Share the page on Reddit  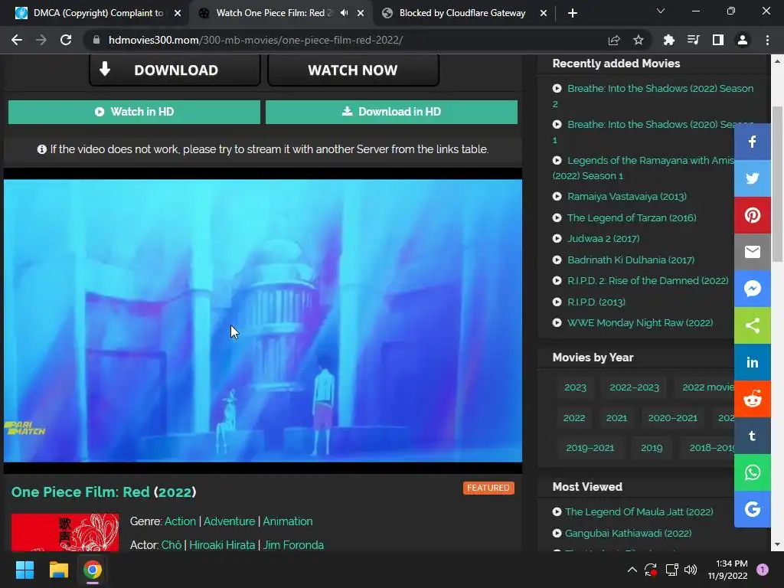752,399
